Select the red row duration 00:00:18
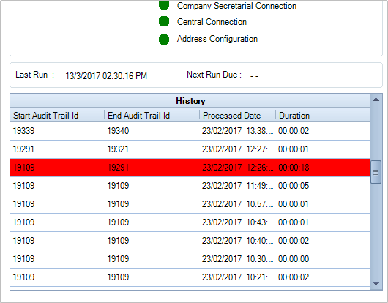Viewport: 388px width, 303px height. (294, 168)
